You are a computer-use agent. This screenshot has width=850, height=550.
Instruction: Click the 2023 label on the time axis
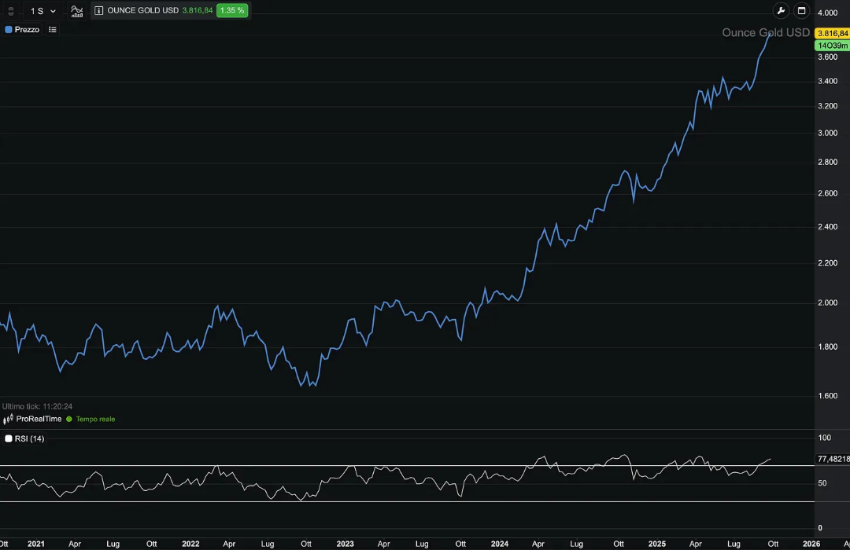[x=345, y=544]
